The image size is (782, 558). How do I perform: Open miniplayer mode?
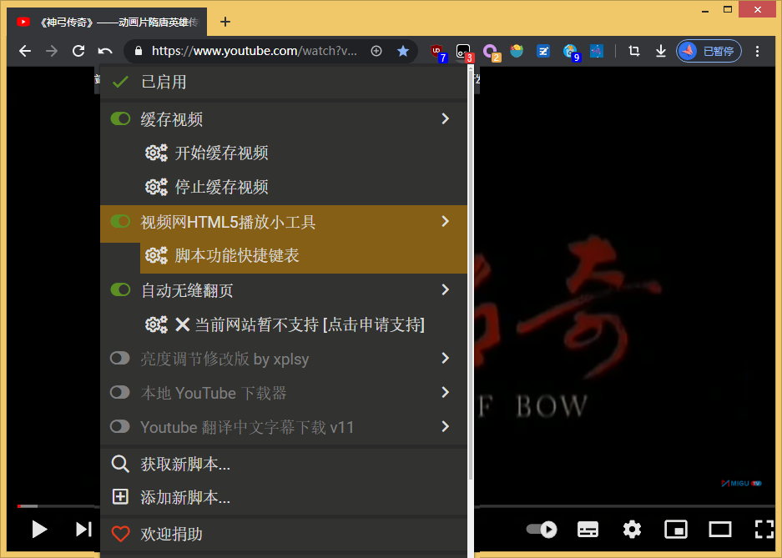pyautogui.click(x=675, y=529)
